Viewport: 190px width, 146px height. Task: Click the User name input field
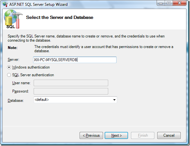pos(71,83)
